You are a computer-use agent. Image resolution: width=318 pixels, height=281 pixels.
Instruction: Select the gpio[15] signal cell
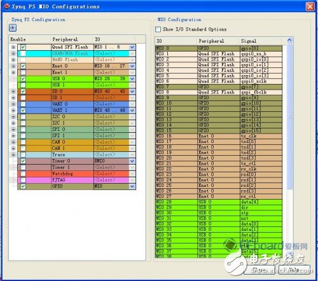pos(261,130)
